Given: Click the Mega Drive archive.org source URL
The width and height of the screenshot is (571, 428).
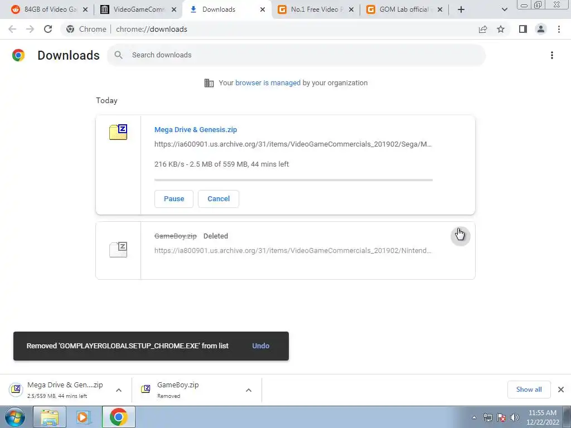Looking at the screenshot, I should point(293,144).
